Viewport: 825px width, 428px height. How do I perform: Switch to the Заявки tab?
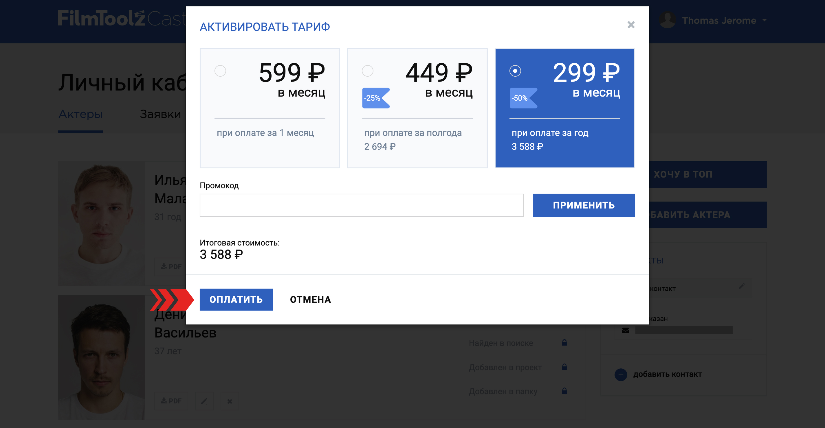160,114
